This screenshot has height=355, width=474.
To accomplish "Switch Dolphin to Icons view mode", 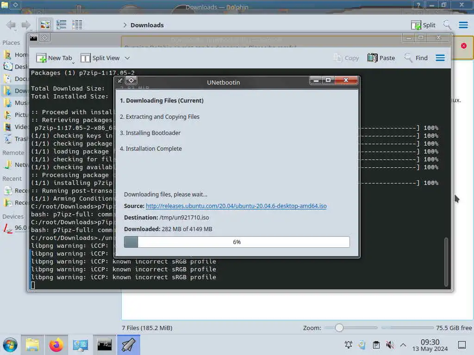I will [x=45, y=25].
